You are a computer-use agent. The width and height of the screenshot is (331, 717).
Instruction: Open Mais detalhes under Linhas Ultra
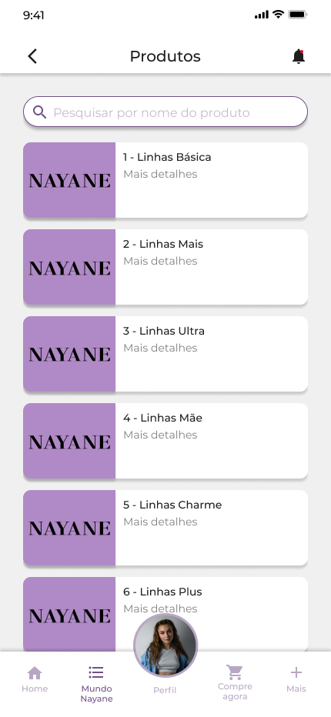(160, 348)
